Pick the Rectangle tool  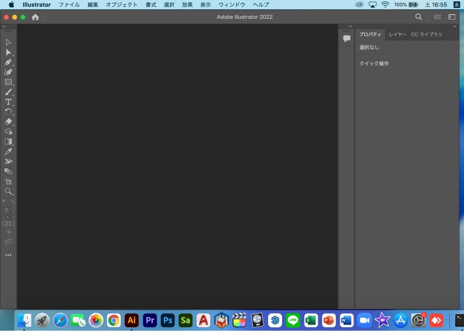pyautogui.click(x=8, y=82)
